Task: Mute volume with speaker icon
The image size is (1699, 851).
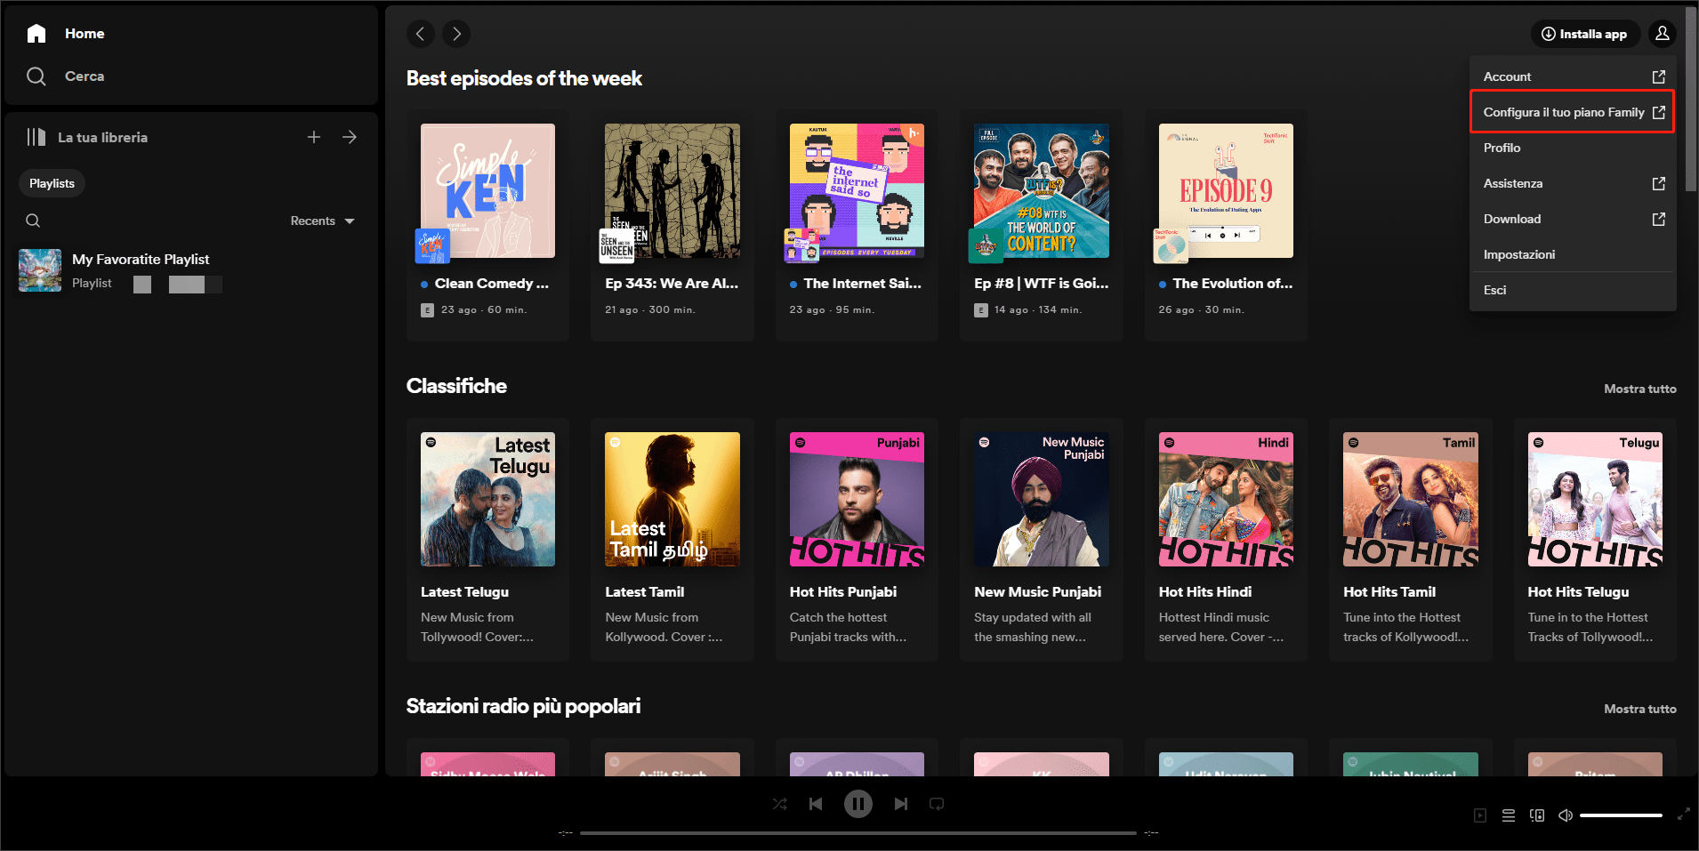Action: [x=1566, y=815]
